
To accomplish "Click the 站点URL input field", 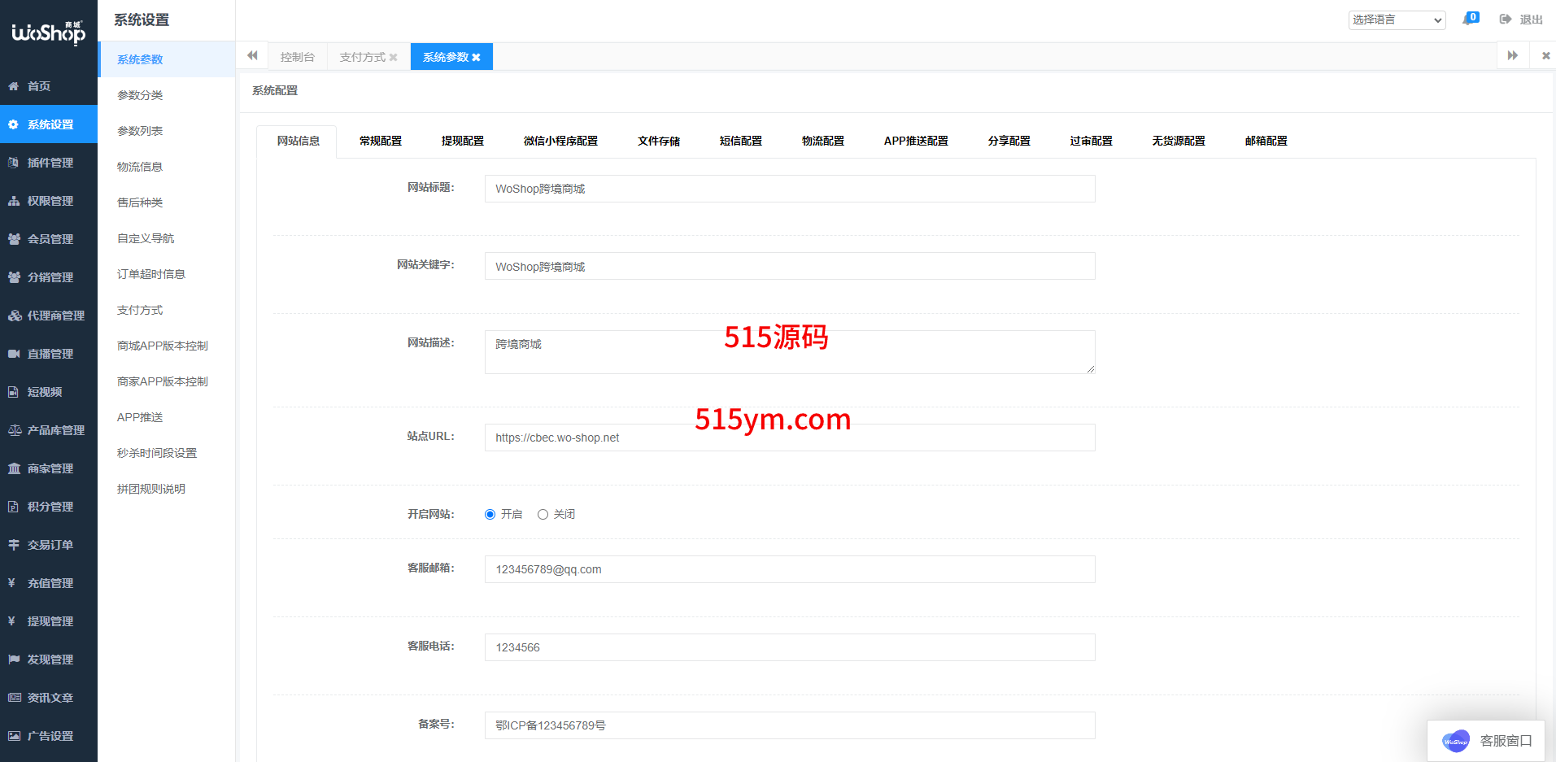I will click(789, 438).
